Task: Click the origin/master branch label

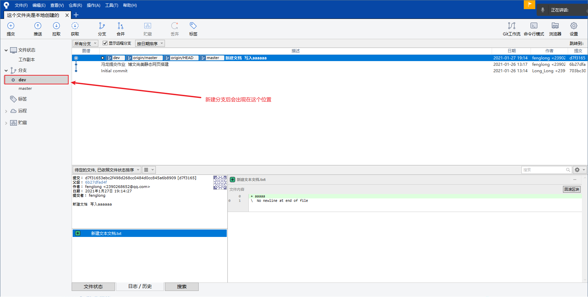Action: click(144, 58)
